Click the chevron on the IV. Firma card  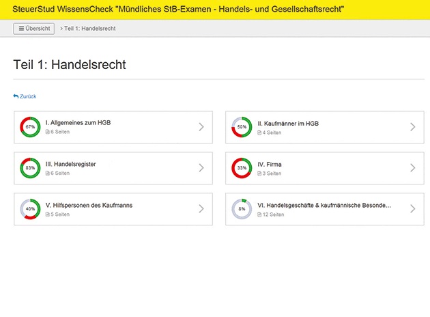412,167
